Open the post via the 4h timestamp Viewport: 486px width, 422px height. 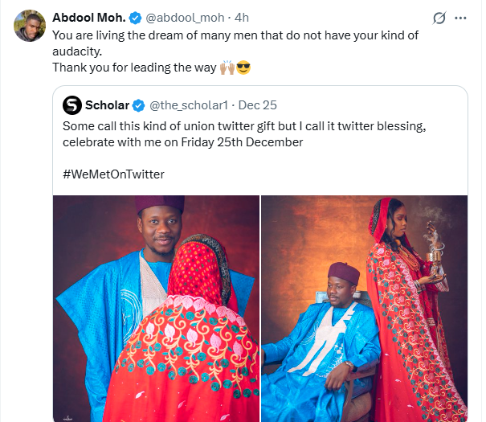tap(242, 18)
